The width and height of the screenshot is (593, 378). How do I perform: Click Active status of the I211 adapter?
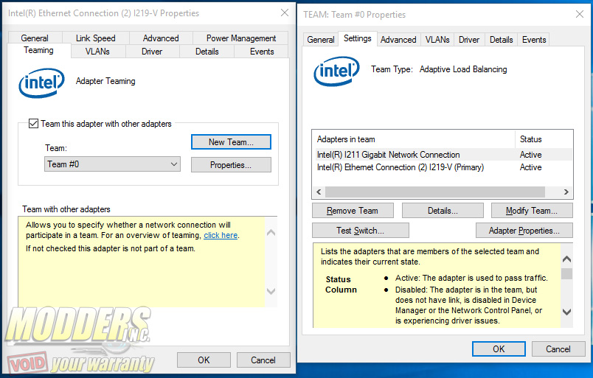[530, 155]
